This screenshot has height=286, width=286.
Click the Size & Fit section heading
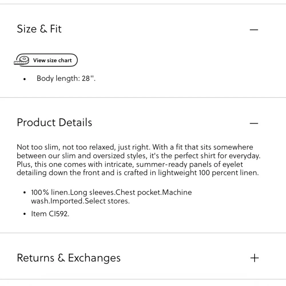(x=39, y=29)
